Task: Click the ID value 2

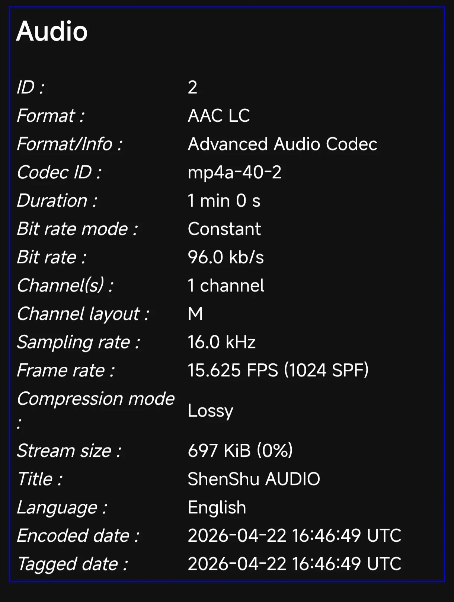Action: (192, 87)
